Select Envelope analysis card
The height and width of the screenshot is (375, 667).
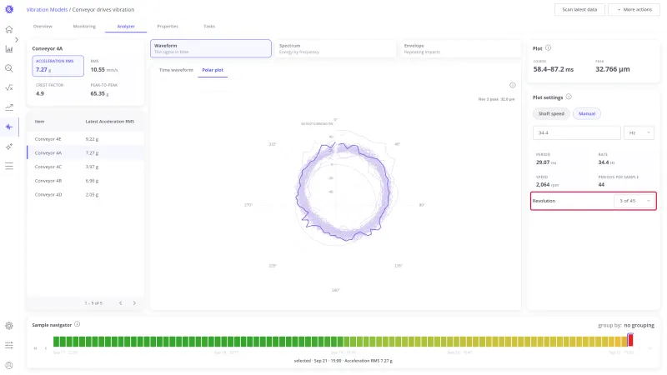pos(460,48)
